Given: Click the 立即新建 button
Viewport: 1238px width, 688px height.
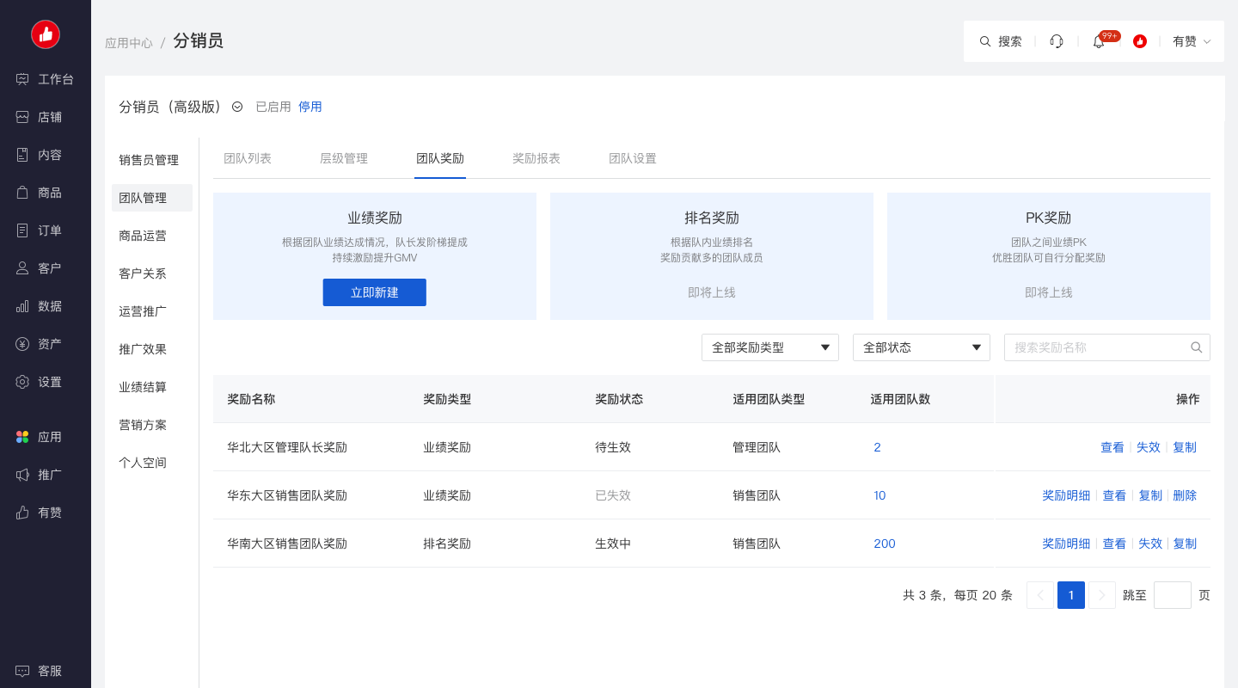Looking at the screenshot, I should point(375,292).
